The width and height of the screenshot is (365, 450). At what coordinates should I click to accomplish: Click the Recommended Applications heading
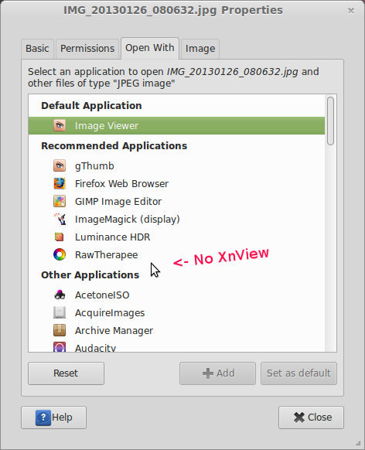tap(114, 146)
